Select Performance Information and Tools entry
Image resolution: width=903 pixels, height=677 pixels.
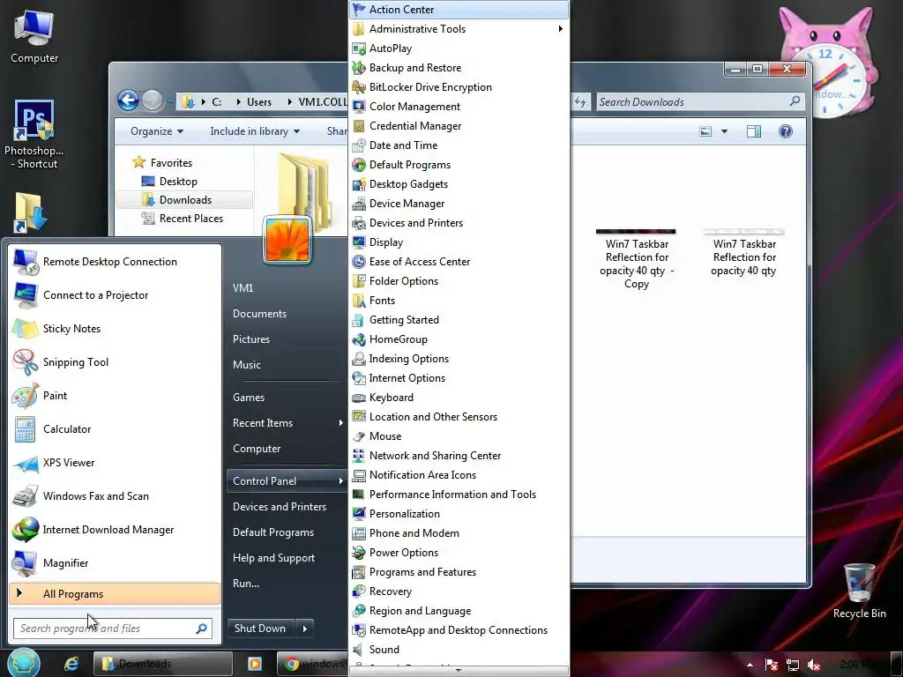(x=459, y=494)
